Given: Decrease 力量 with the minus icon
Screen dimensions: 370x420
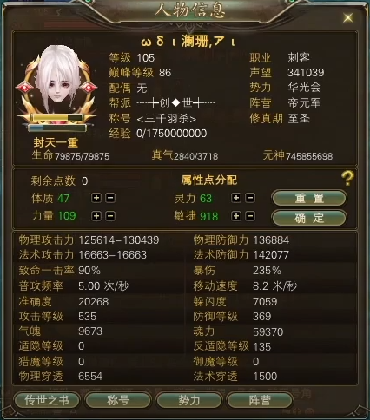Looking at the screenshot, I should coord(110,216).
